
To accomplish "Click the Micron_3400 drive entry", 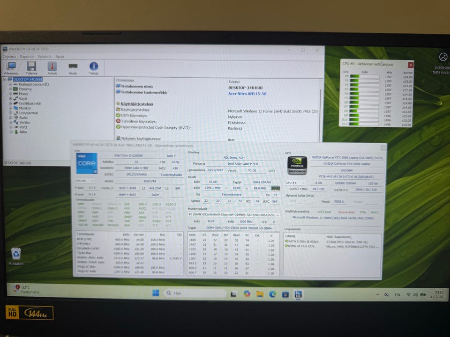I will pyautogui.click(x=352, y=247).
